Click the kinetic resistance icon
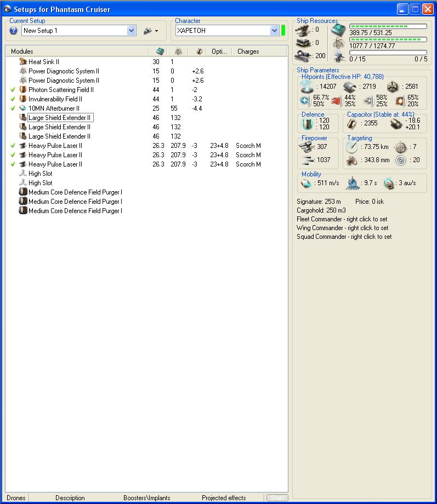 [x=369, y=101]
